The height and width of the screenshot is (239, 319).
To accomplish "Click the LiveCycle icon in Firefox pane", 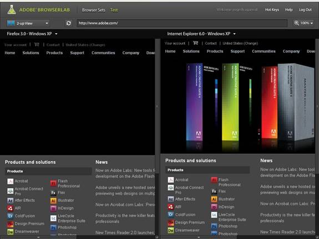I will 53,219.
